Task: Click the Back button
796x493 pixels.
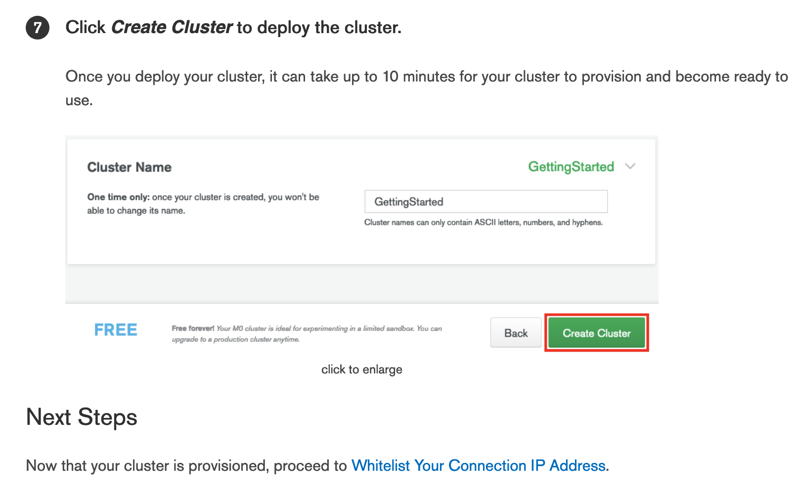Action: [x=516, y=333]
